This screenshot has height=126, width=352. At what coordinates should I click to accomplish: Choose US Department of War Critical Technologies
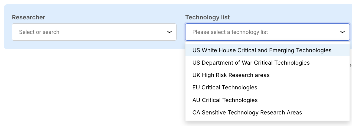point(251,63)
